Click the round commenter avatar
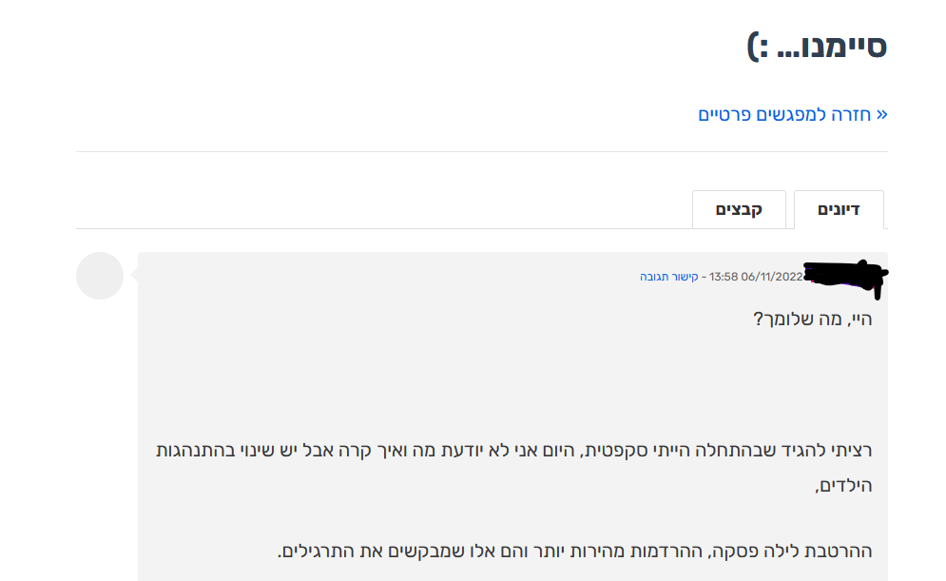This screenshot has height=581, width=946. click(100, 276)
